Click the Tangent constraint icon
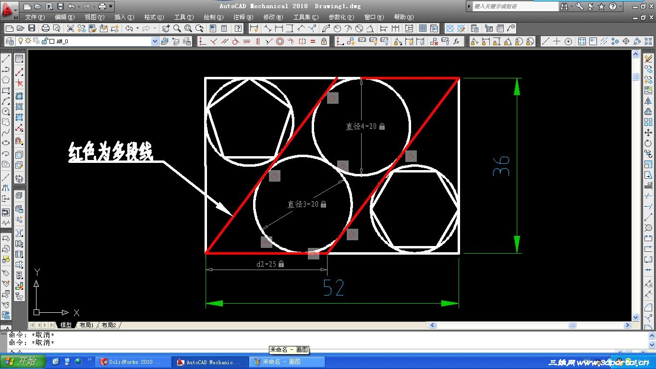 235,41
